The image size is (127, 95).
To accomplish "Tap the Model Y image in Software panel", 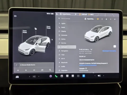I will click(x=98, y=34).
